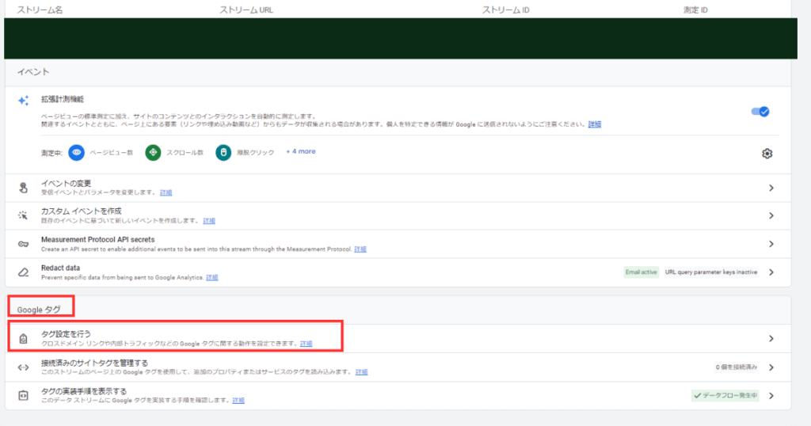Open 詳細 link under イベントの変更
The image size is (811, 426).
tap(166, 192)
